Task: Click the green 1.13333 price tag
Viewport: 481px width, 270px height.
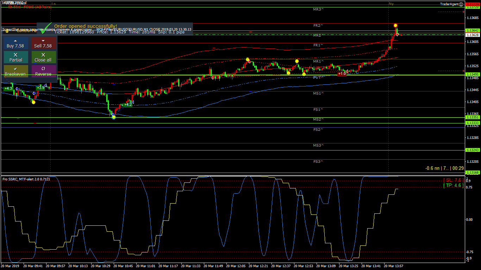Action: click(473, 123)
